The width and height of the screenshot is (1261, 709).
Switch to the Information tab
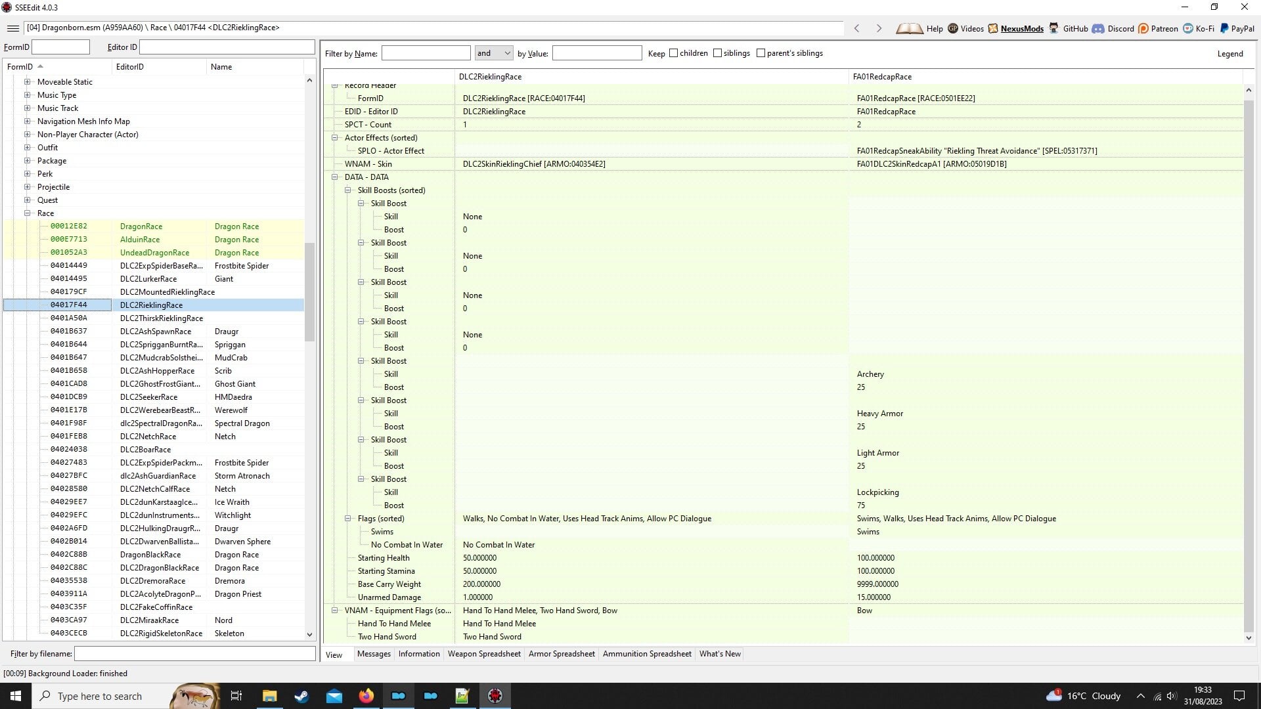click(x=419, y=654)
